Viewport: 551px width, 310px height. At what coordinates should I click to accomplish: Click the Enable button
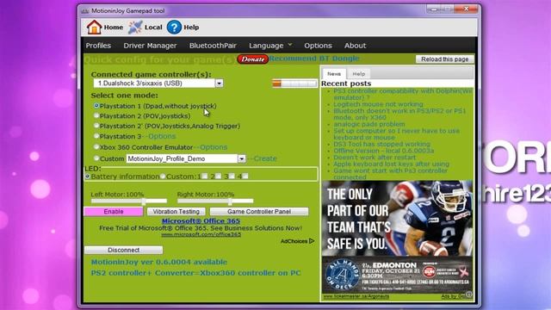coord(114,211)
